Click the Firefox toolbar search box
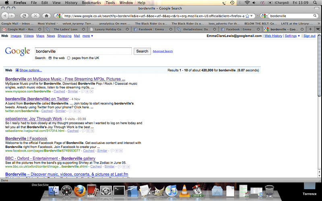The image size is (322, 201). click(x=291, y=16)
